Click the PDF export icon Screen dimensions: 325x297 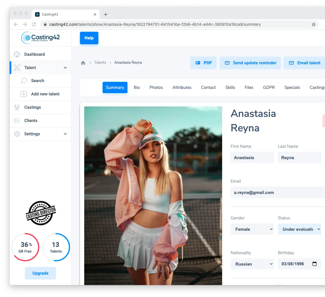198,63
